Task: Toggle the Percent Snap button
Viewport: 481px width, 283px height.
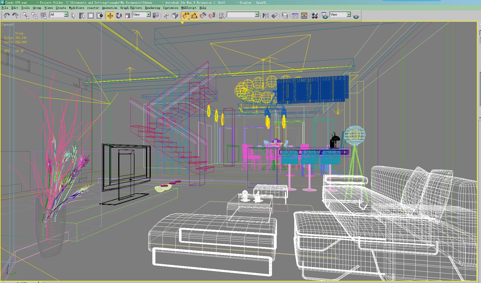Action: (203, 16)
